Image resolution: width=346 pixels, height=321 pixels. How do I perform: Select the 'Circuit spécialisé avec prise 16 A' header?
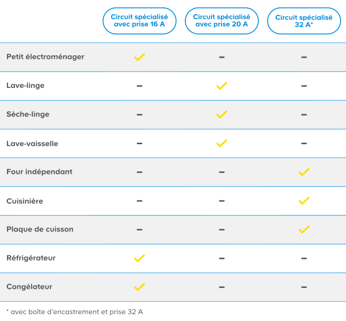pos(139,21)
